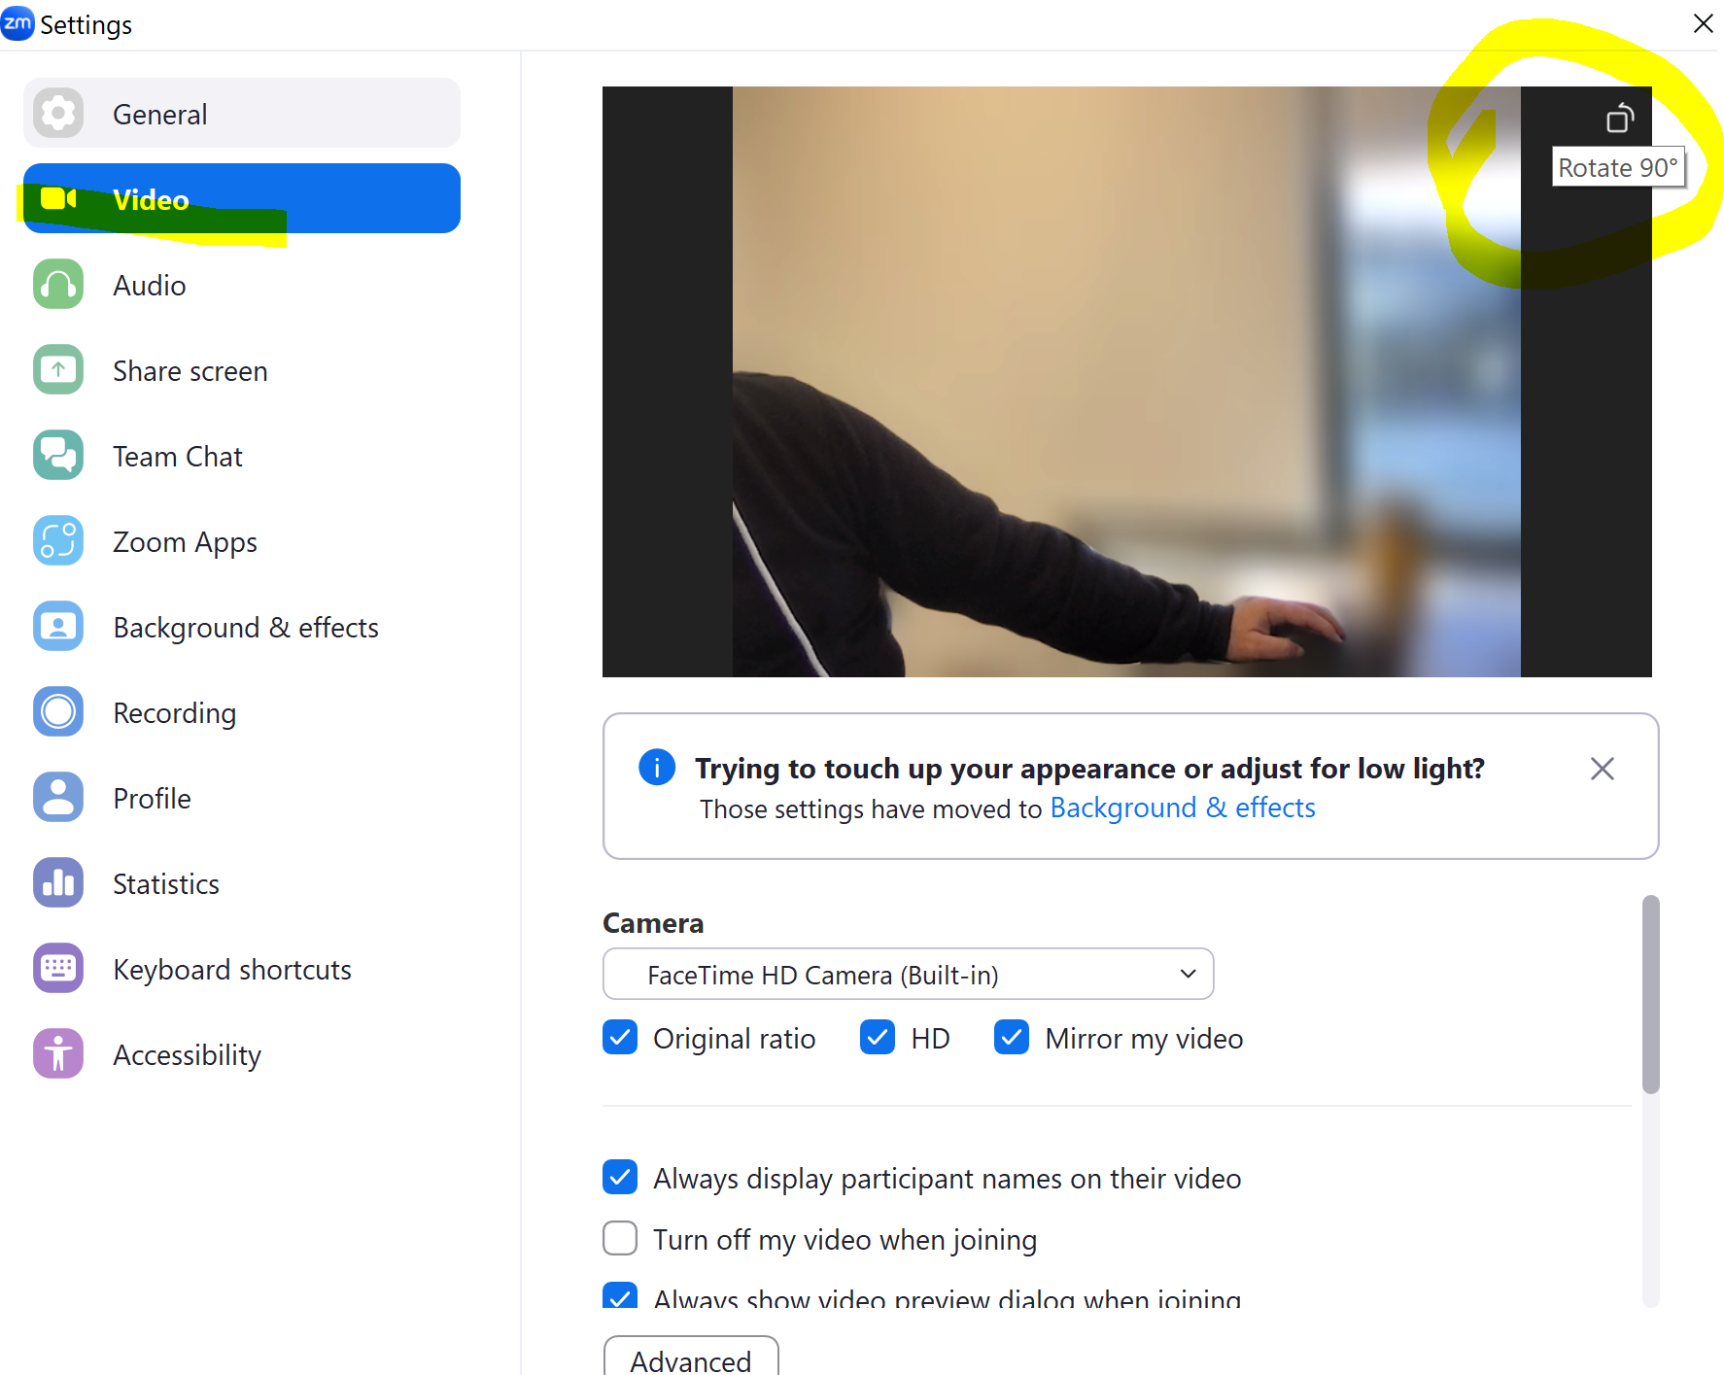Toggle Mirror my video checkbox
The width and height of the screenshot is (1724, 1375).
tap(1012, 1038)
